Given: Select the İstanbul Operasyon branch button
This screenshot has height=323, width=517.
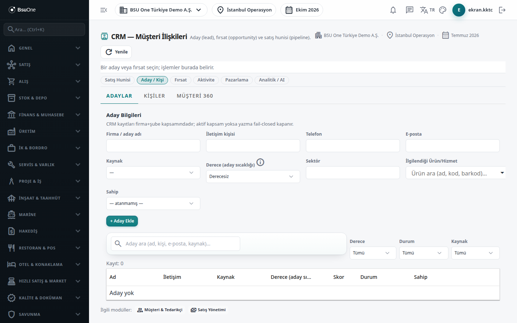Looking at the screenshot, I should click(244, 10).
